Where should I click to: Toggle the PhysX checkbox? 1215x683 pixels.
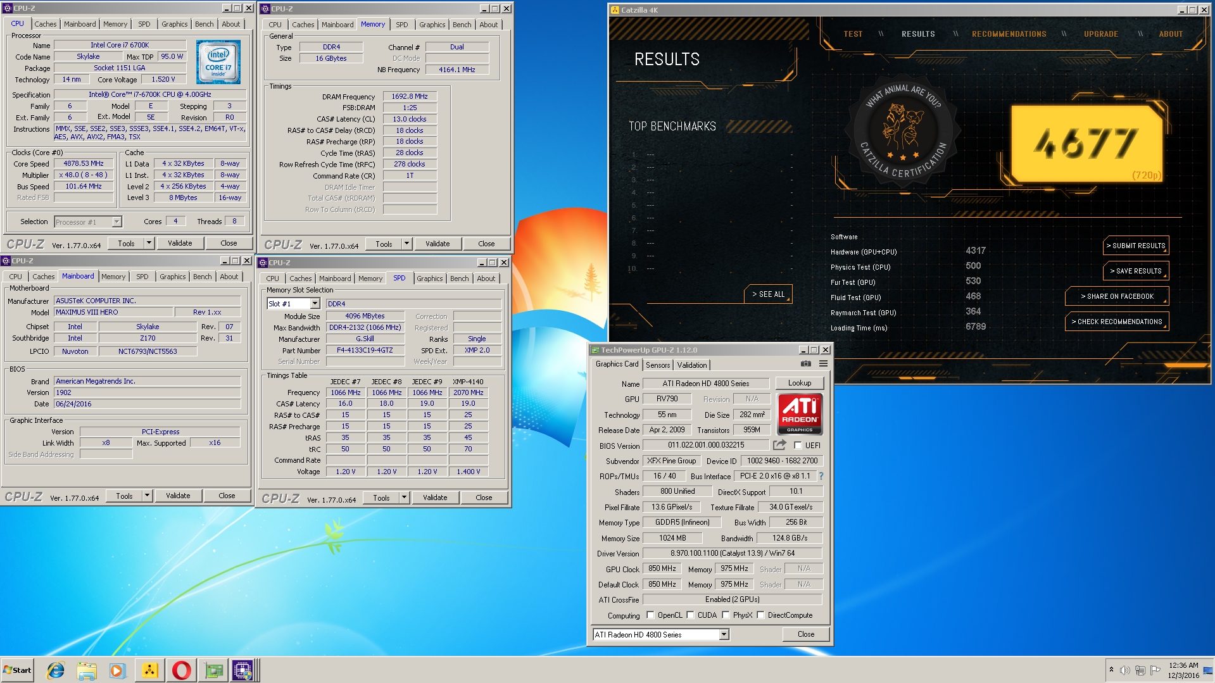(726, 615)
